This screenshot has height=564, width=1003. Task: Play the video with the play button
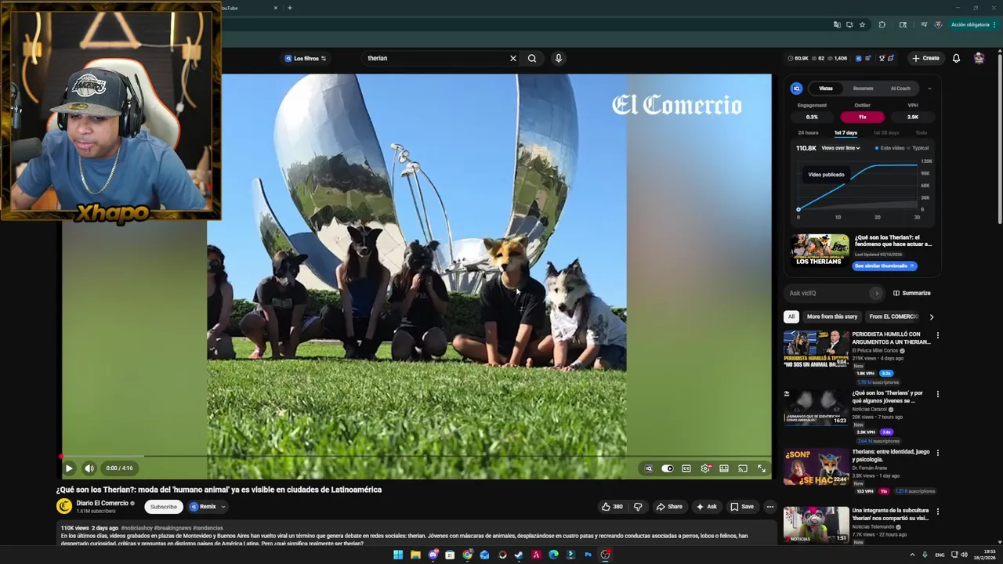pos(69,468)
